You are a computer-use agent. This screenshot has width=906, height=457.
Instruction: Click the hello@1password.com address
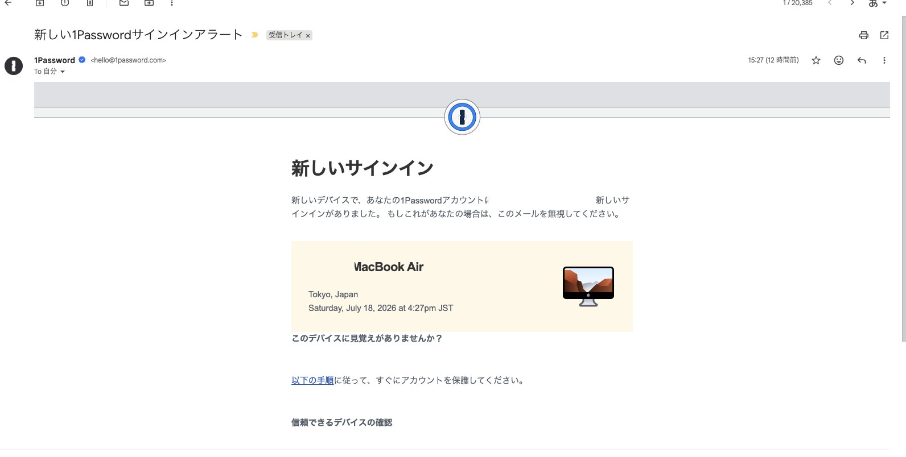click(x=129, y=60)
